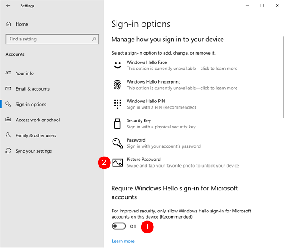Click the Home house icon
285x248 pixels.
(x=8, y=24)
